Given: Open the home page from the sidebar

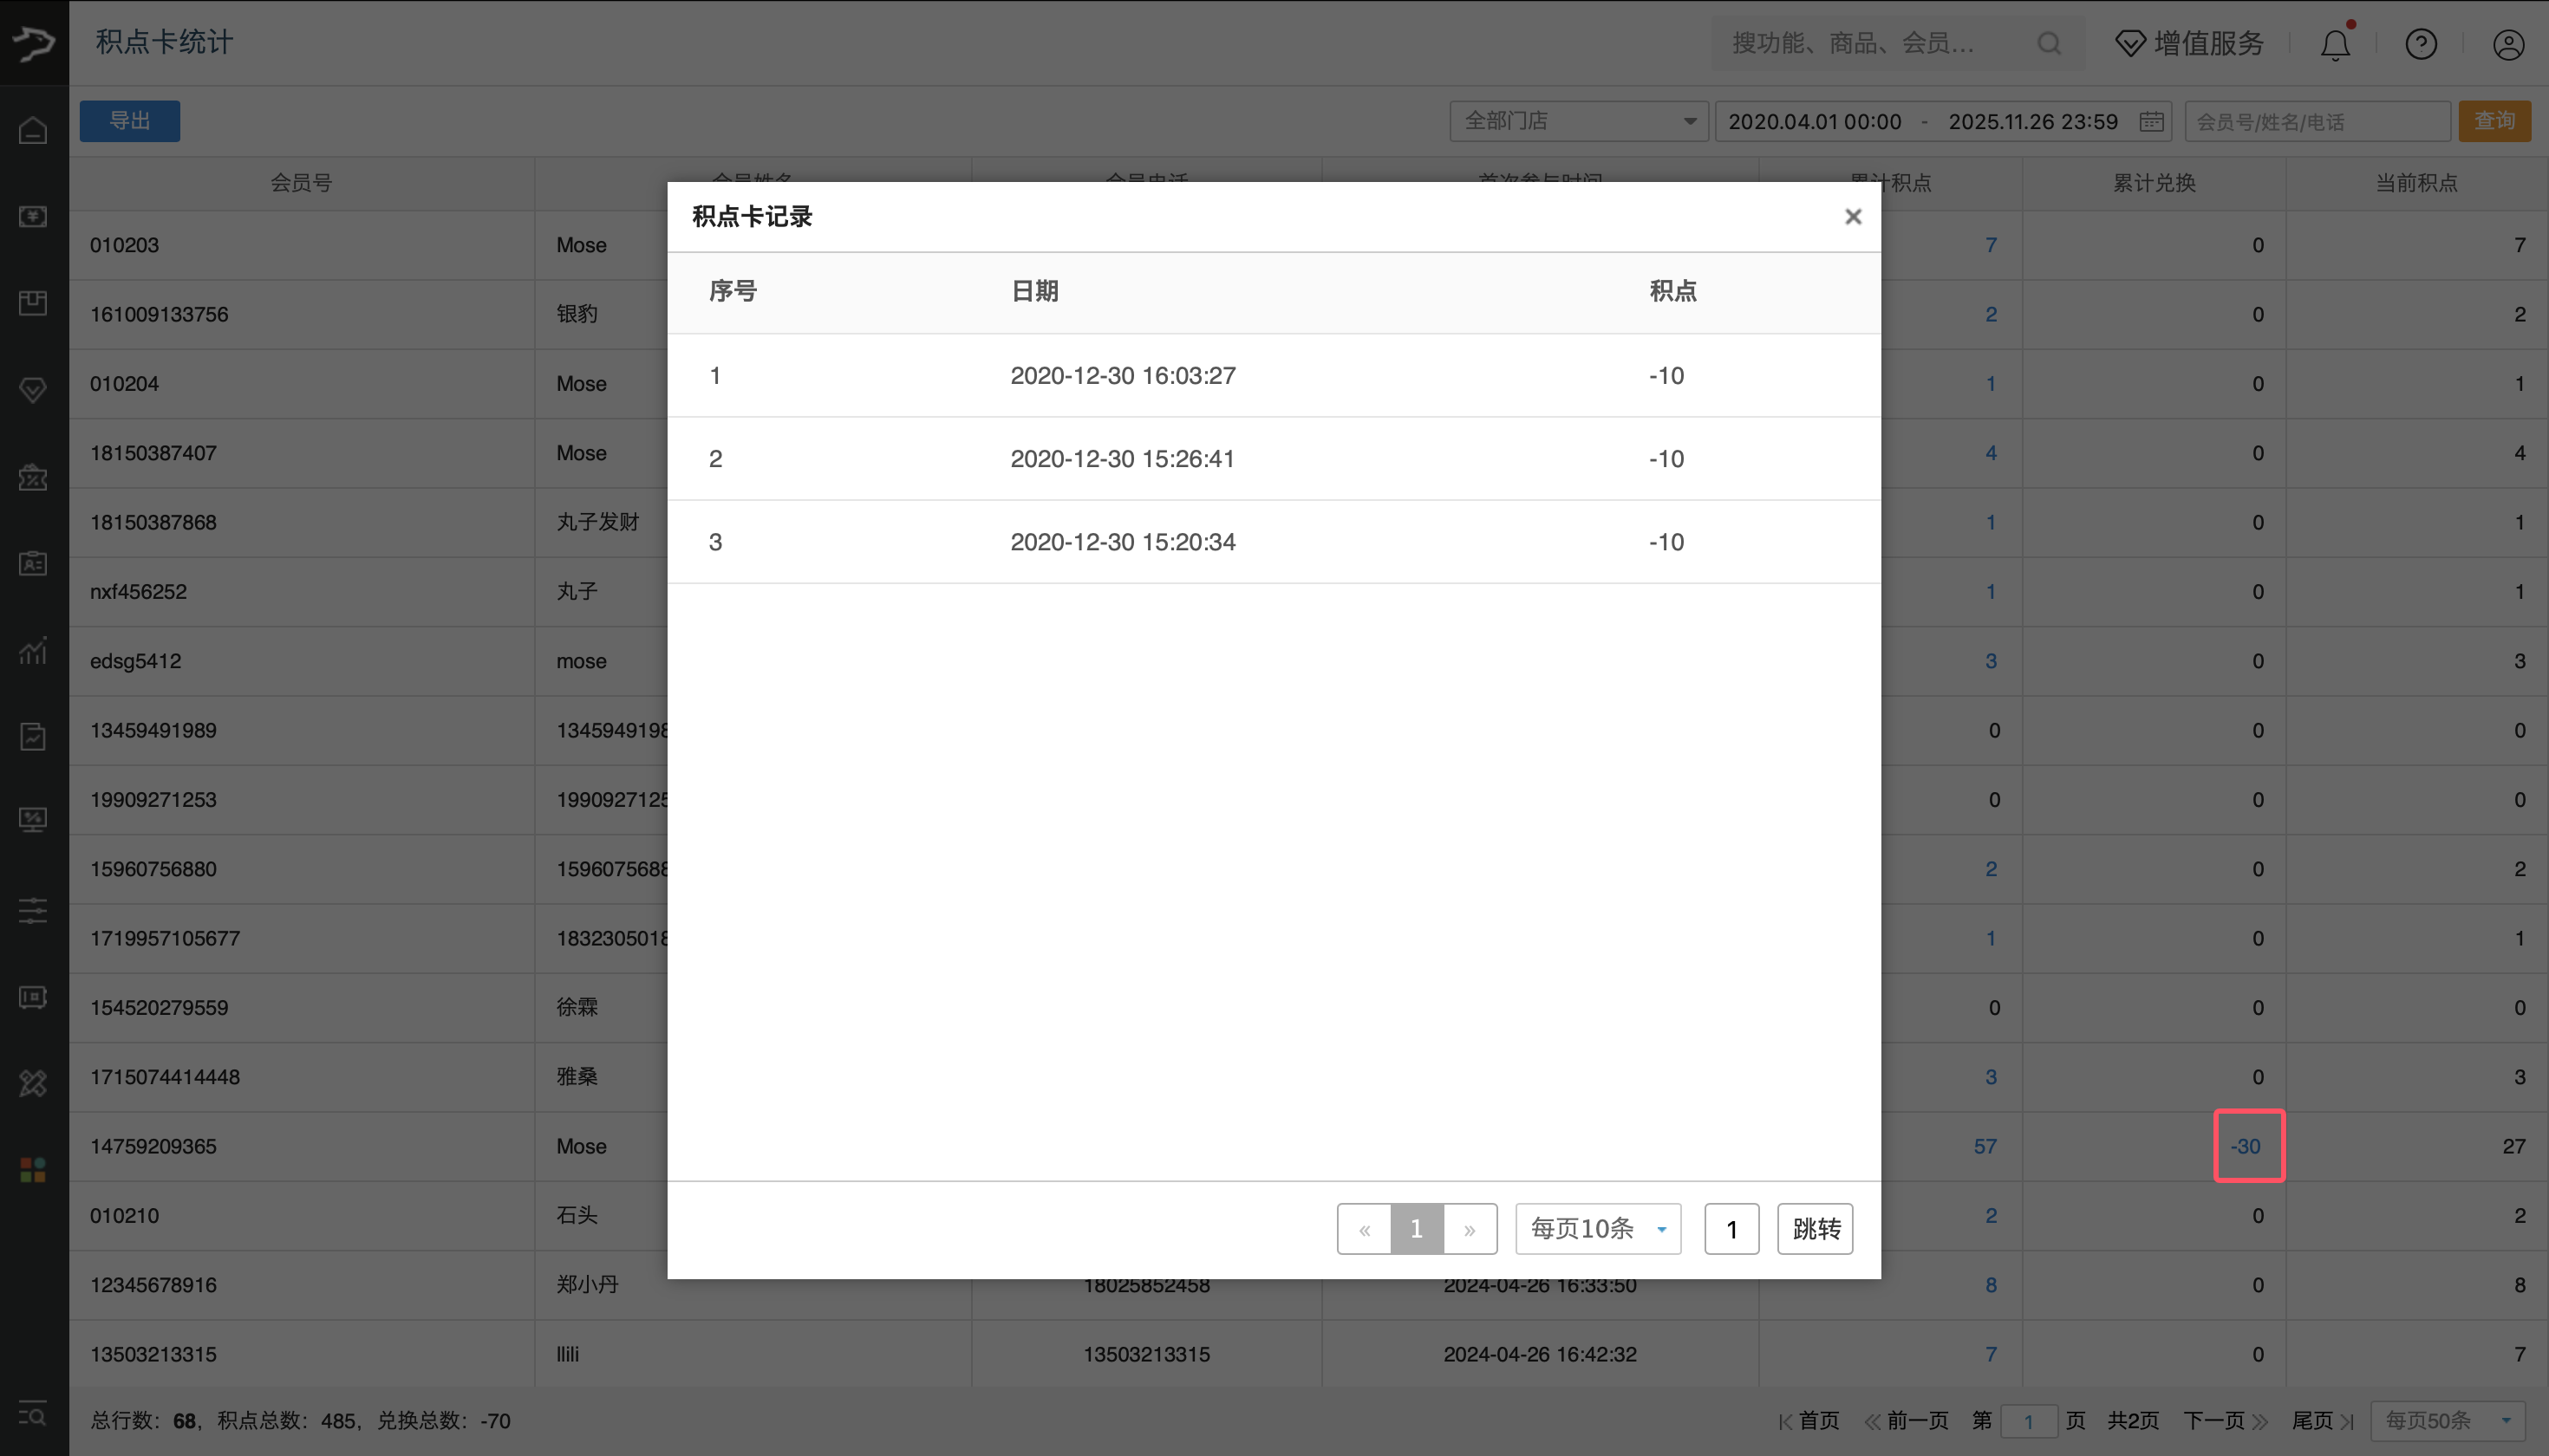Looking at the screenshot, I should point(32,130).
